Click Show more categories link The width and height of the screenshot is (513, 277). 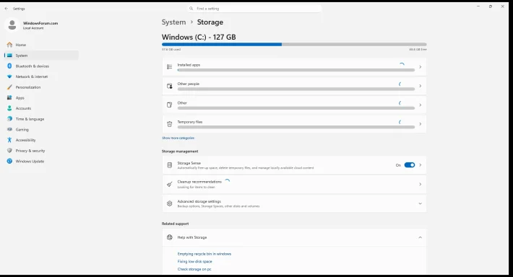click(x=178, y=138)
